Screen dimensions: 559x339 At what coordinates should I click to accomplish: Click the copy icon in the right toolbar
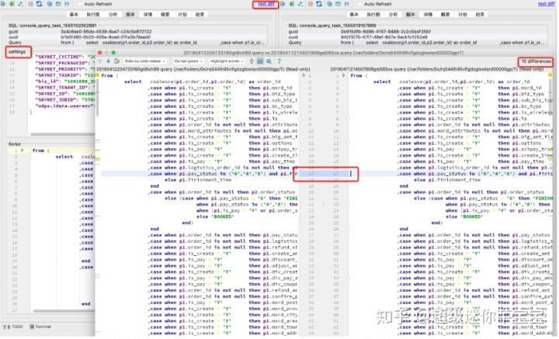(x=329, y=4)
